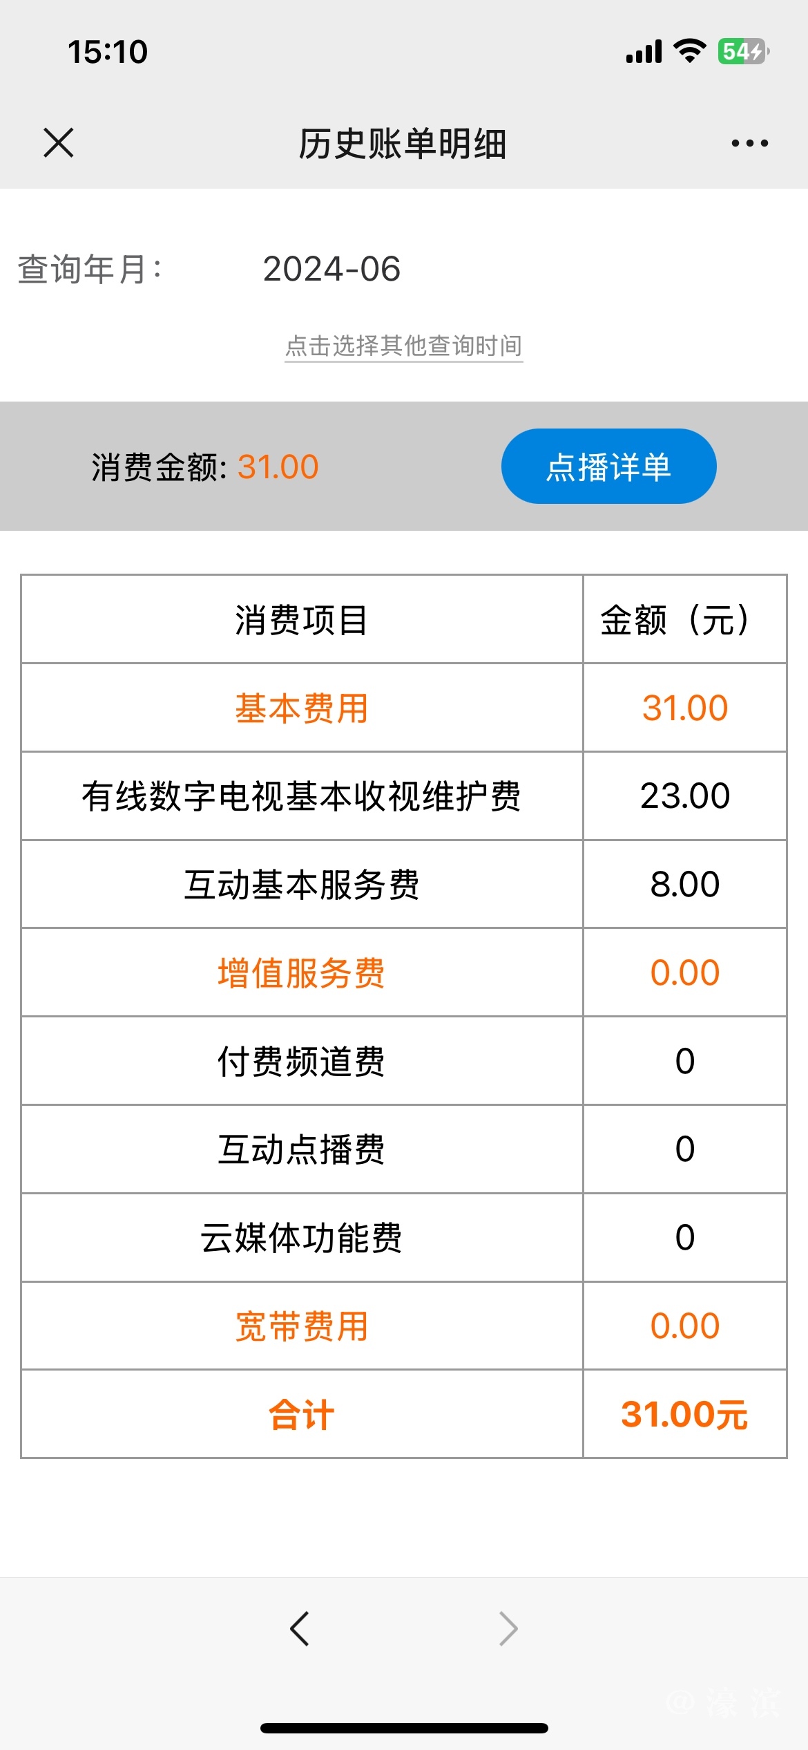Tap the 云媒体功能费 row
The height and width of the screenshot is (1750, 808).
pyautogui.click(x=302, y=1238)
